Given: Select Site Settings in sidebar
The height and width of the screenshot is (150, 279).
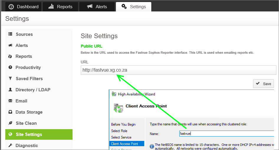Looking at the screenshot, I should (x=39, y=134).
